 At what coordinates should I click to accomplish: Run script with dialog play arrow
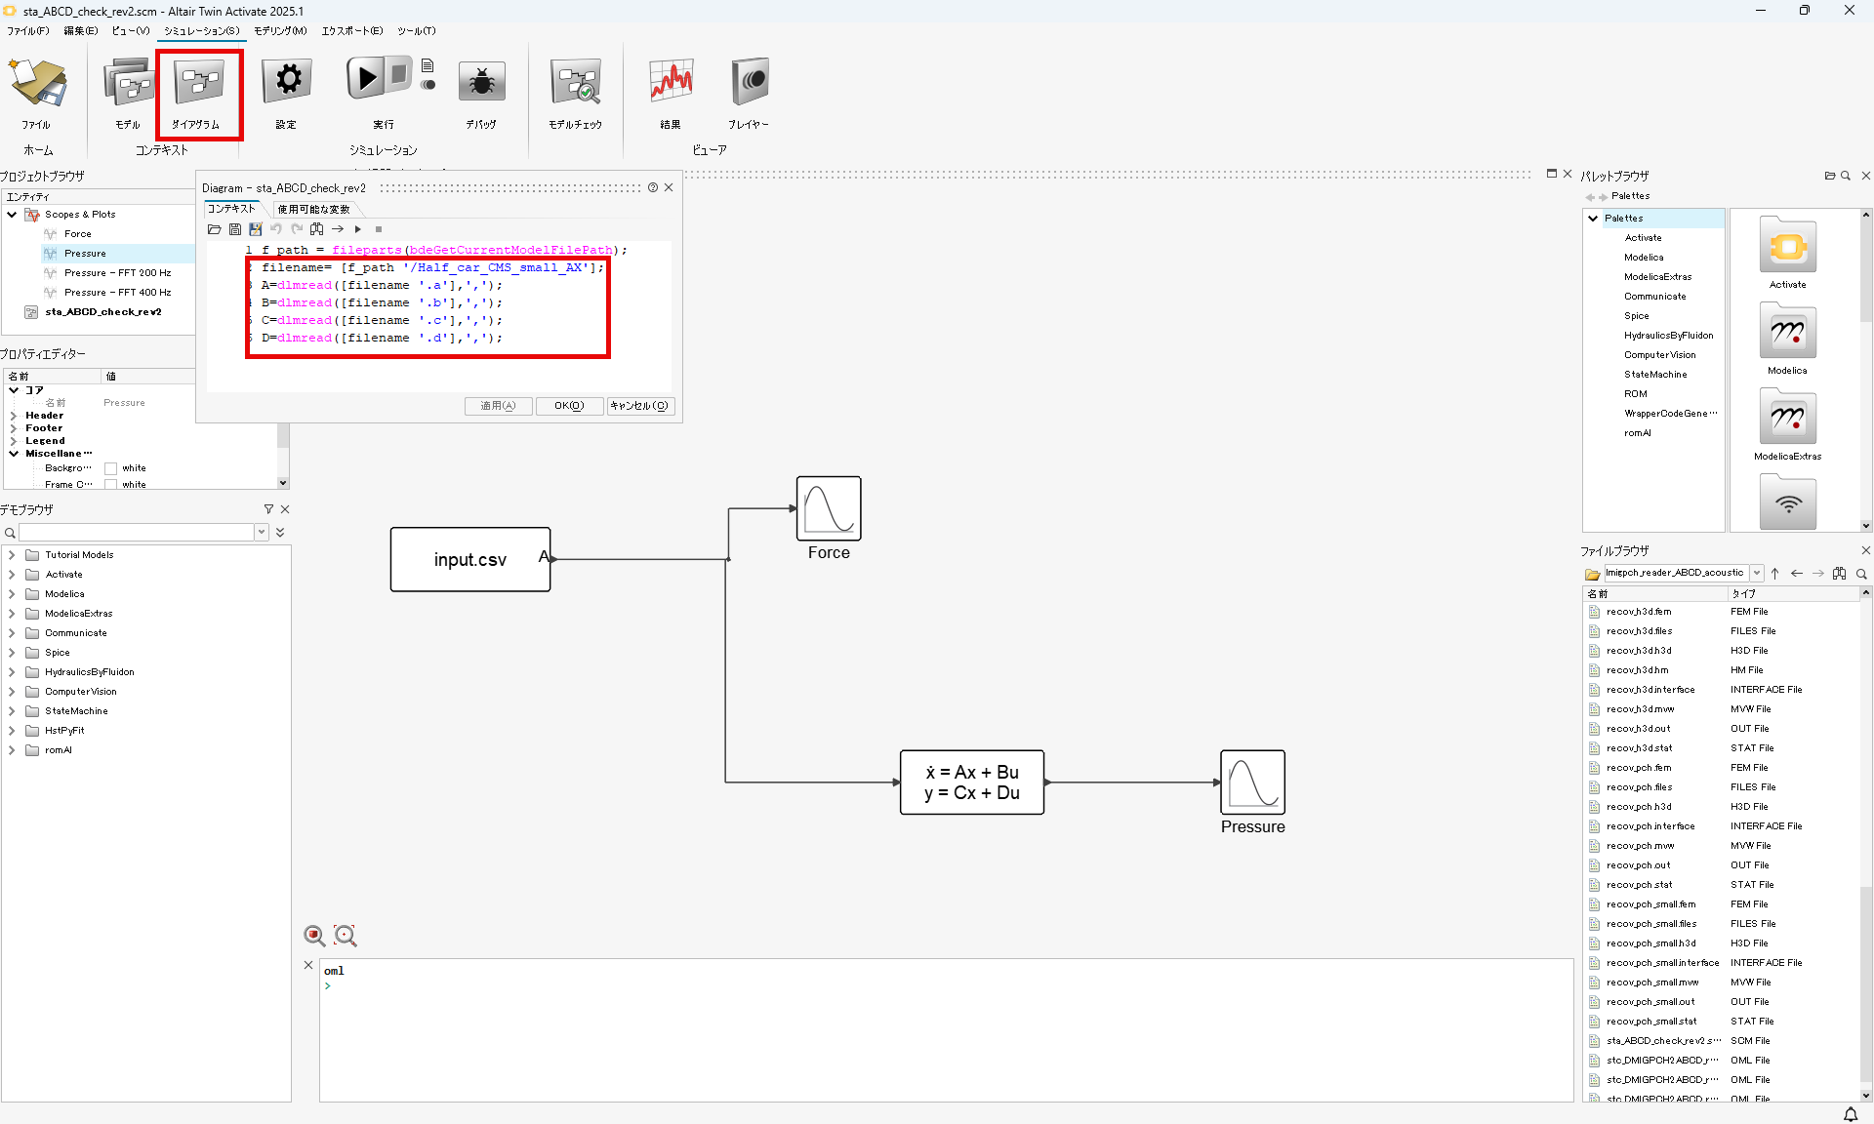[358, 229]
